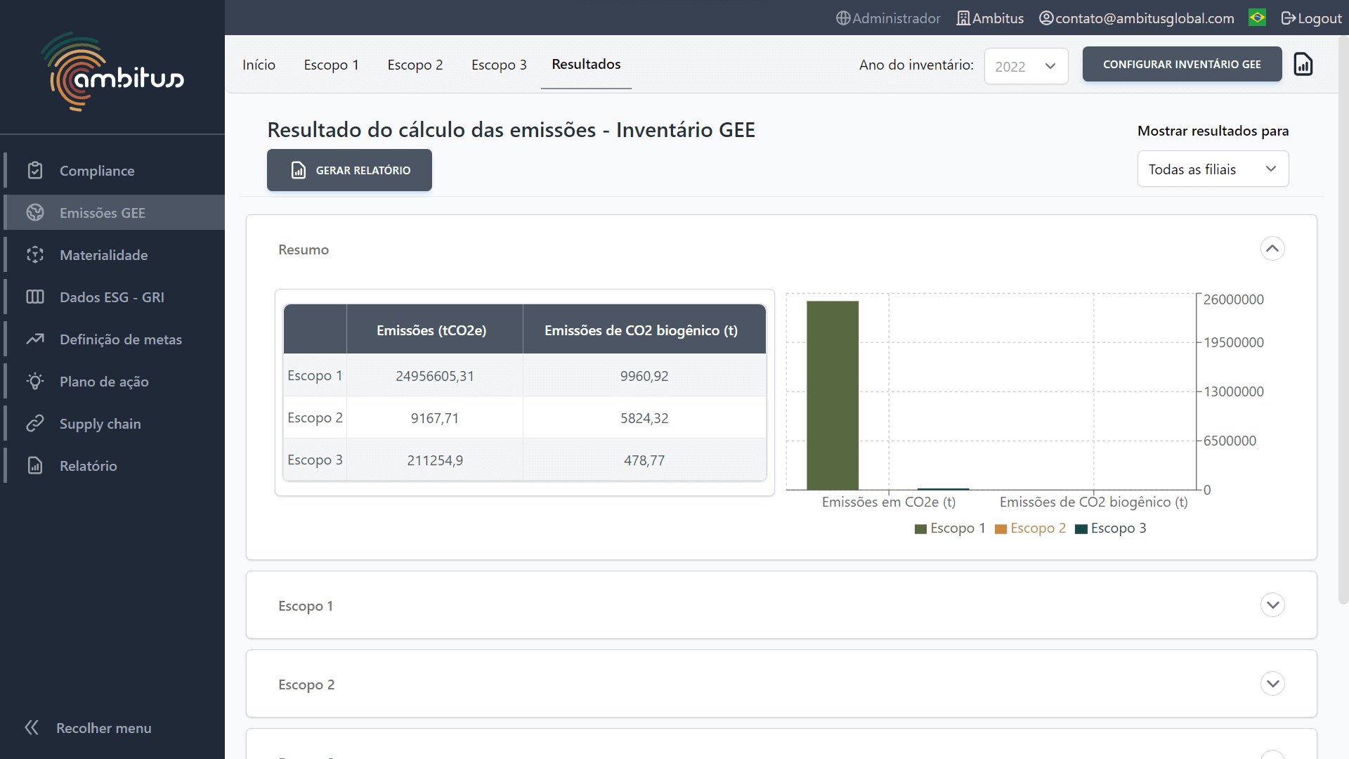1349x759 pixels.
Task: Expand the Escopo 1 section
Action: tap(1272, 605)
